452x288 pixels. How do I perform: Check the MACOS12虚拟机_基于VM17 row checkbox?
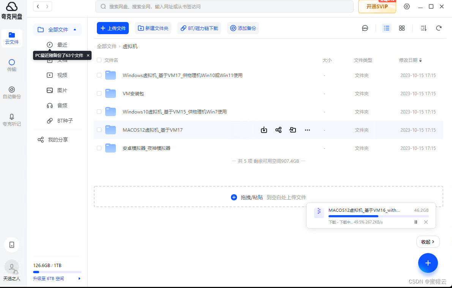coord(99,130)
